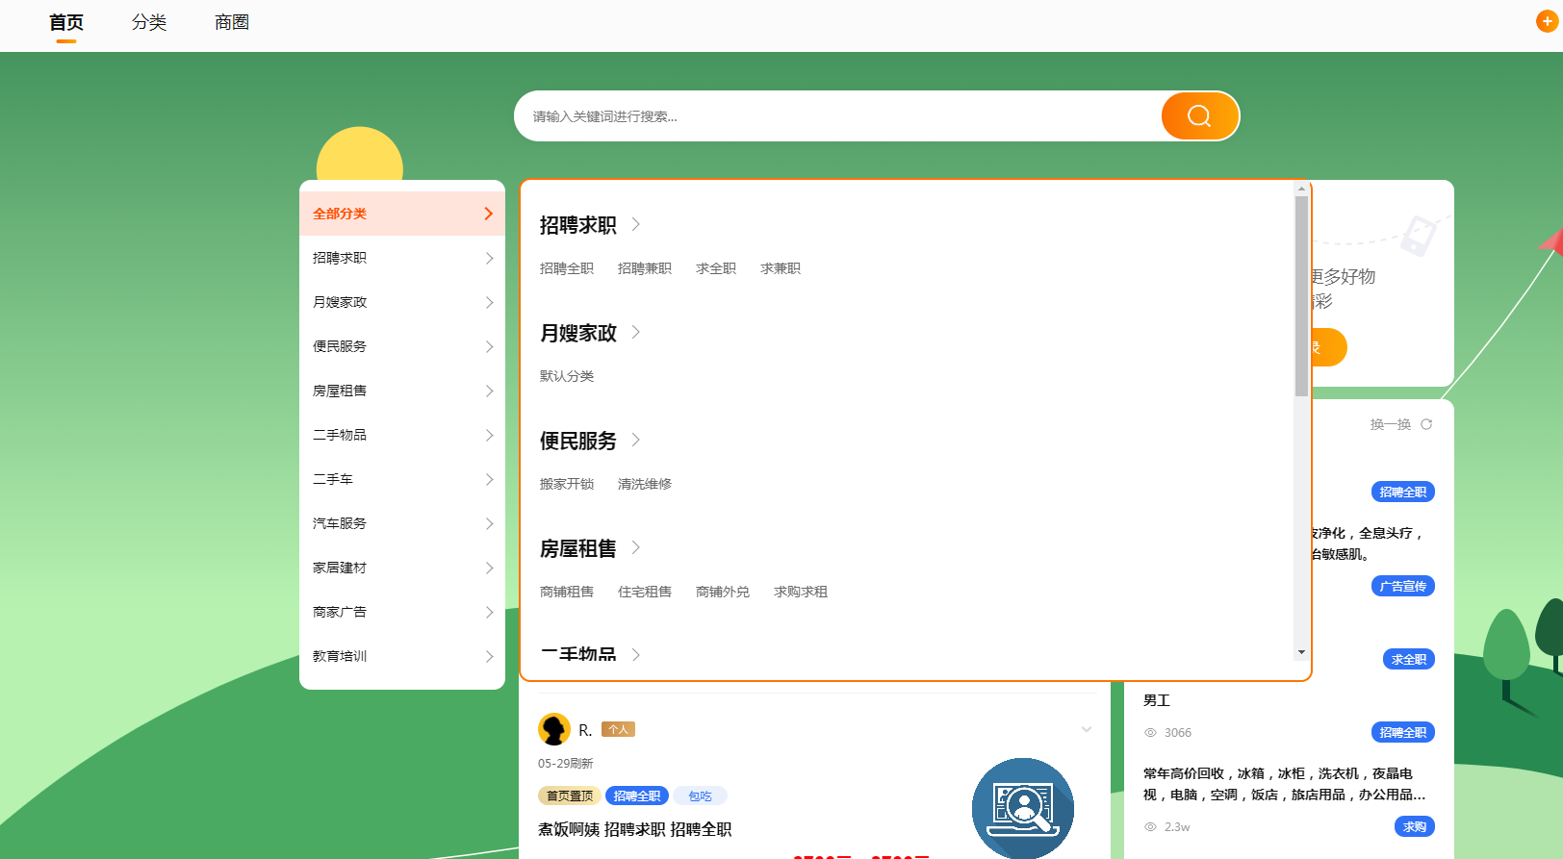Screen dimensions: 1563x859
Task: Click the 住宅租售 subcategory link
Action: point(644,592)
